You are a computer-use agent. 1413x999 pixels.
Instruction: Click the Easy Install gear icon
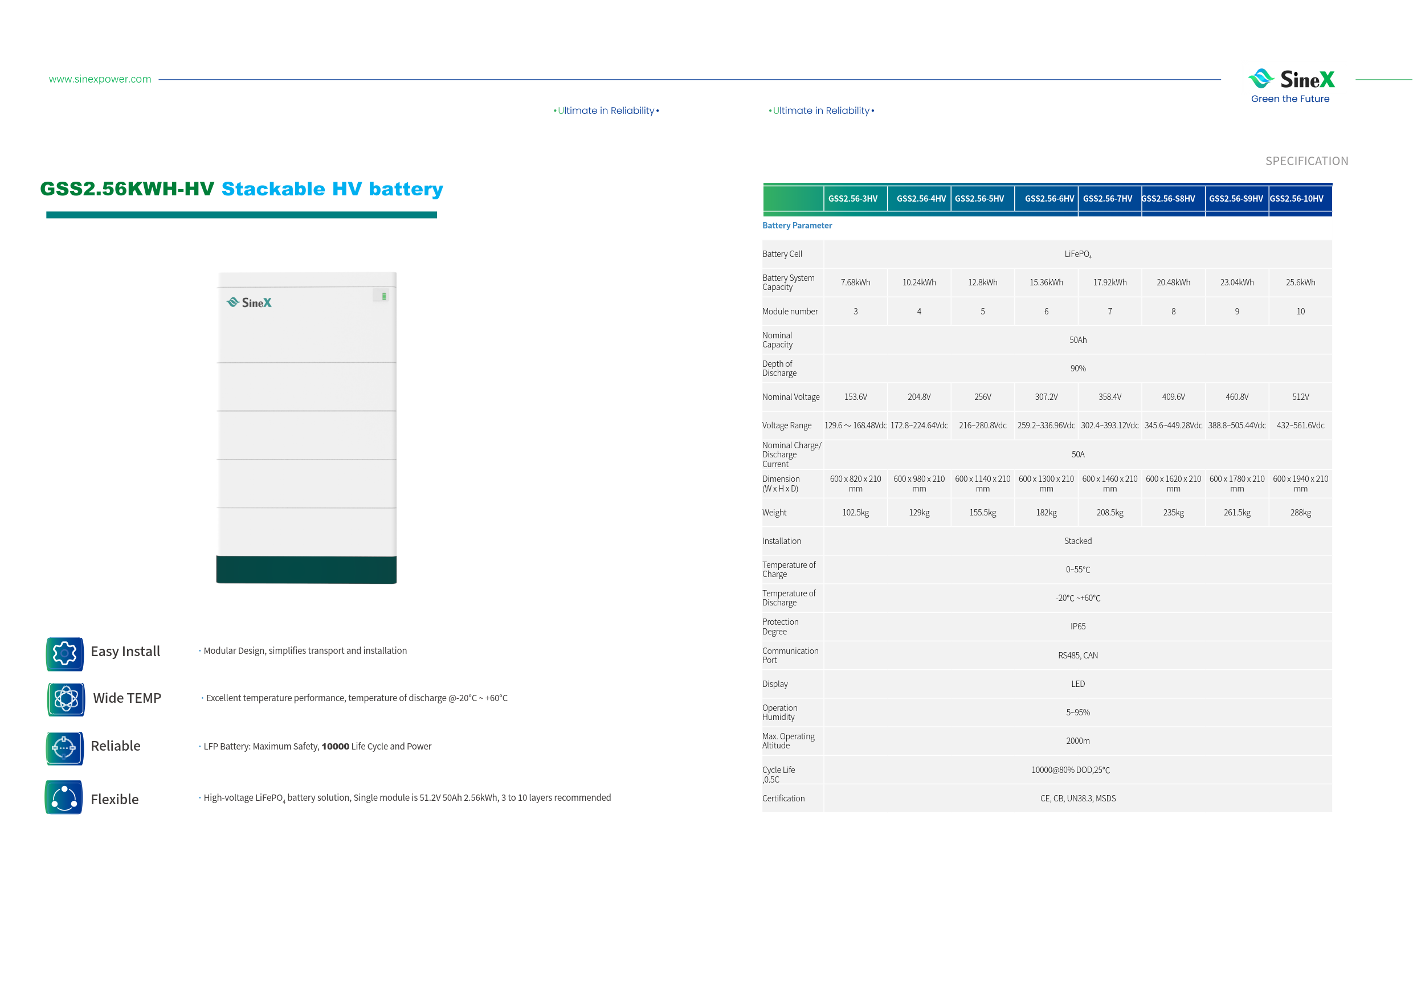click(64, 653)
